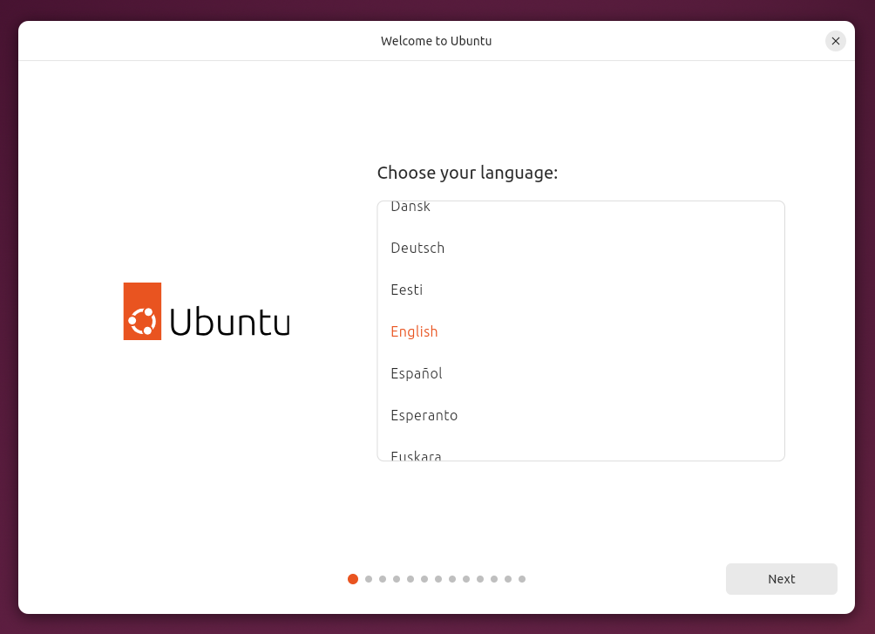Click the Welcome to Ubuntu title text
Image resolution: width=875 pixels, height=634 pixels.
(436, 40)
